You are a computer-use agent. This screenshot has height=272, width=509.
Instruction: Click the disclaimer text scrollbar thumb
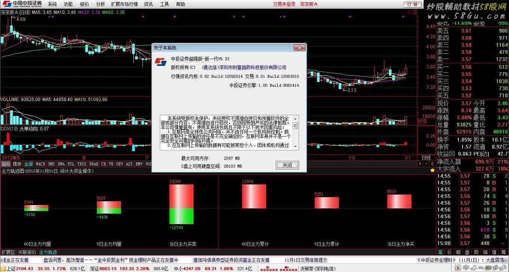pos(295,126)
